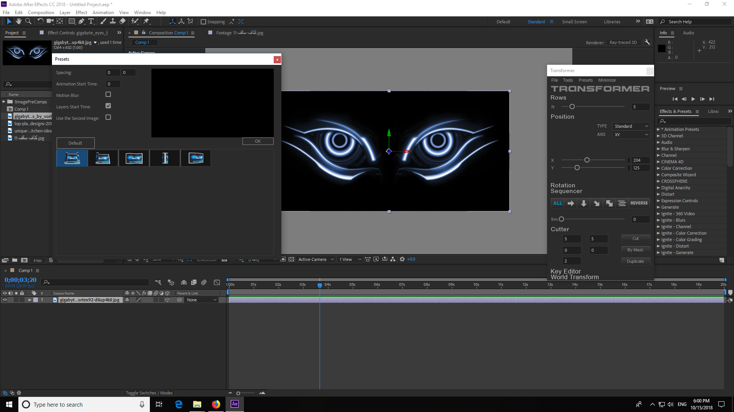Expand Animation Presets category

coord(658,129)
